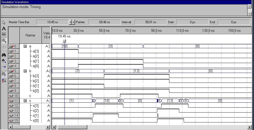Click the time bar handle at 19.45 ns

point(64,41)
